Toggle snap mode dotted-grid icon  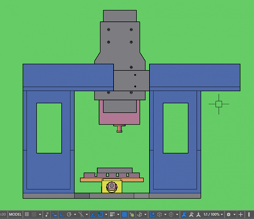[x=34, y=214]
